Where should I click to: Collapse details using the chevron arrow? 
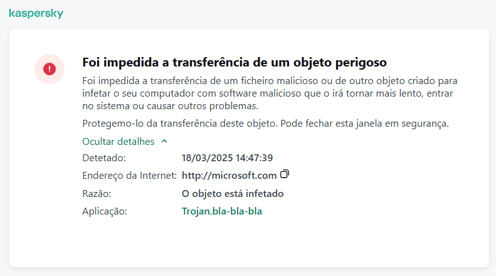[x=164, y=142]
